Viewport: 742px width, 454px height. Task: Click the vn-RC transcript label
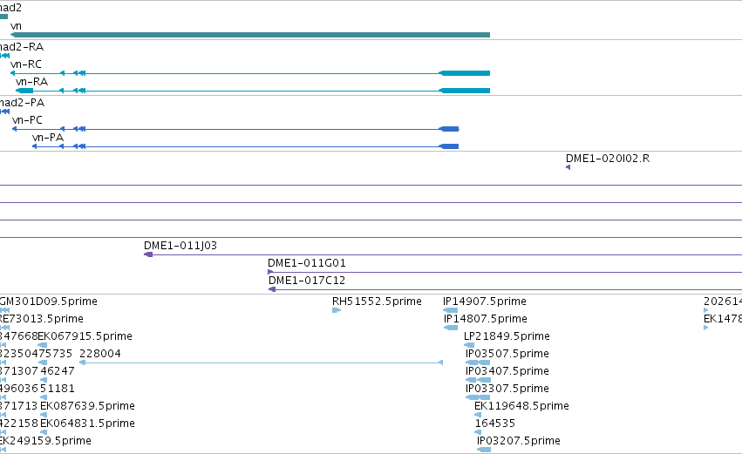[26, 64]
